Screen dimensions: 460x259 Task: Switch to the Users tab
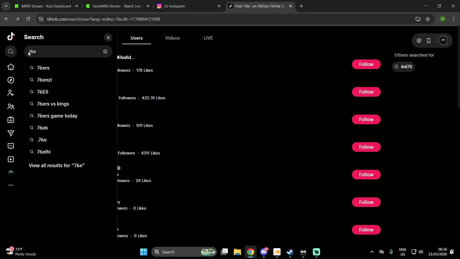tap(137, 38)
